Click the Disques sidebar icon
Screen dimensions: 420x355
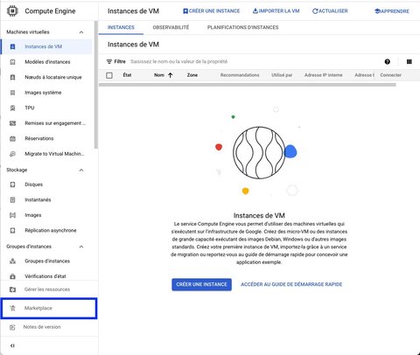pos(12,184)
